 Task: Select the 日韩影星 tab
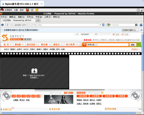tap(122, 96)
